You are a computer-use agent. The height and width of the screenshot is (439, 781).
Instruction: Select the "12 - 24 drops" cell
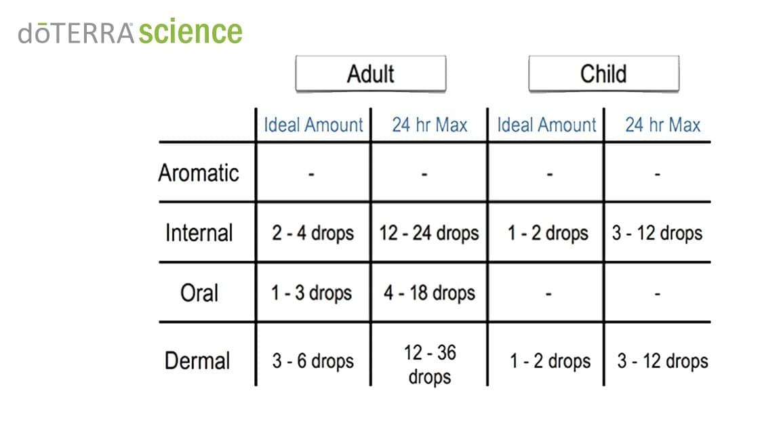(429, 233)
